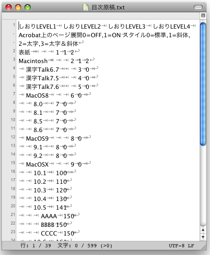Click the window resize grip corner

click(204, 247)
